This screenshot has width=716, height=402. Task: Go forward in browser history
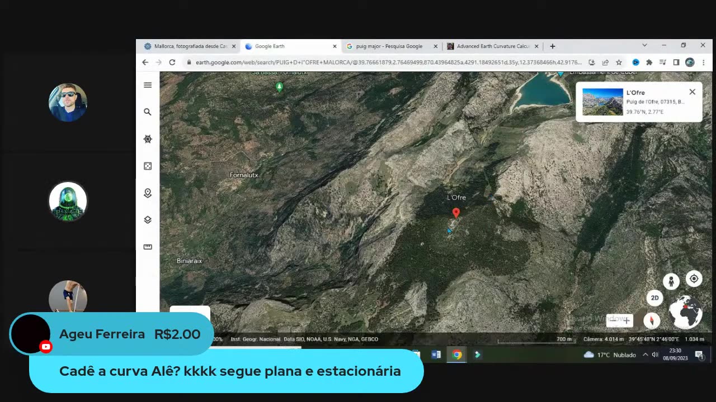tap(159, 63)
